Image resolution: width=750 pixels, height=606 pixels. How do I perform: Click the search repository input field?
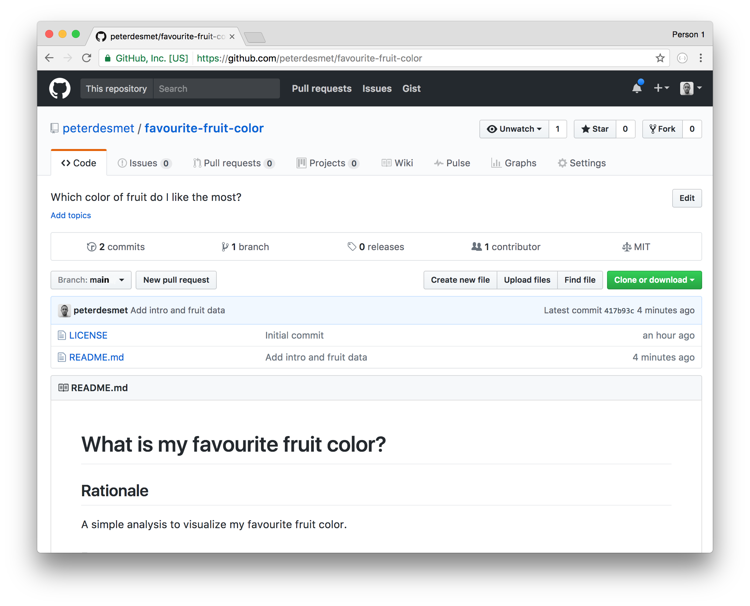(x=216, y=88)
